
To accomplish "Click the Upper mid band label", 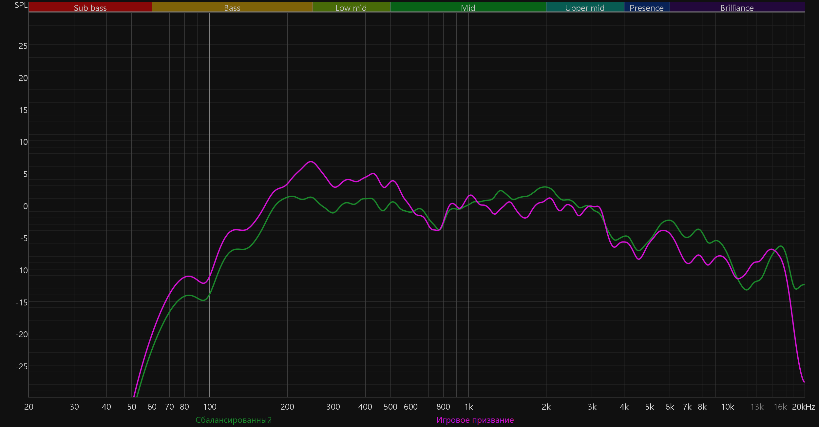I will click(x=585, y=8).
